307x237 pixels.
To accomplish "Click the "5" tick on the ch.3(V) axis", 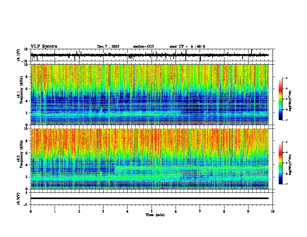I will [x=27, y=193].
